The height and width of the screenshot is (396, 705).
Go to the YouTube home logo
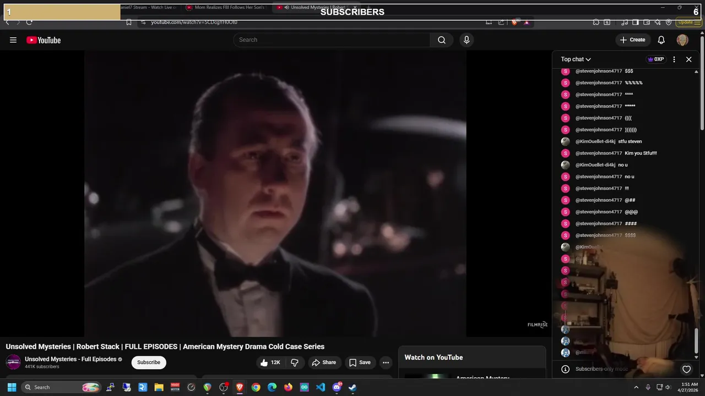pyautogui.click(x=44, y=40)
